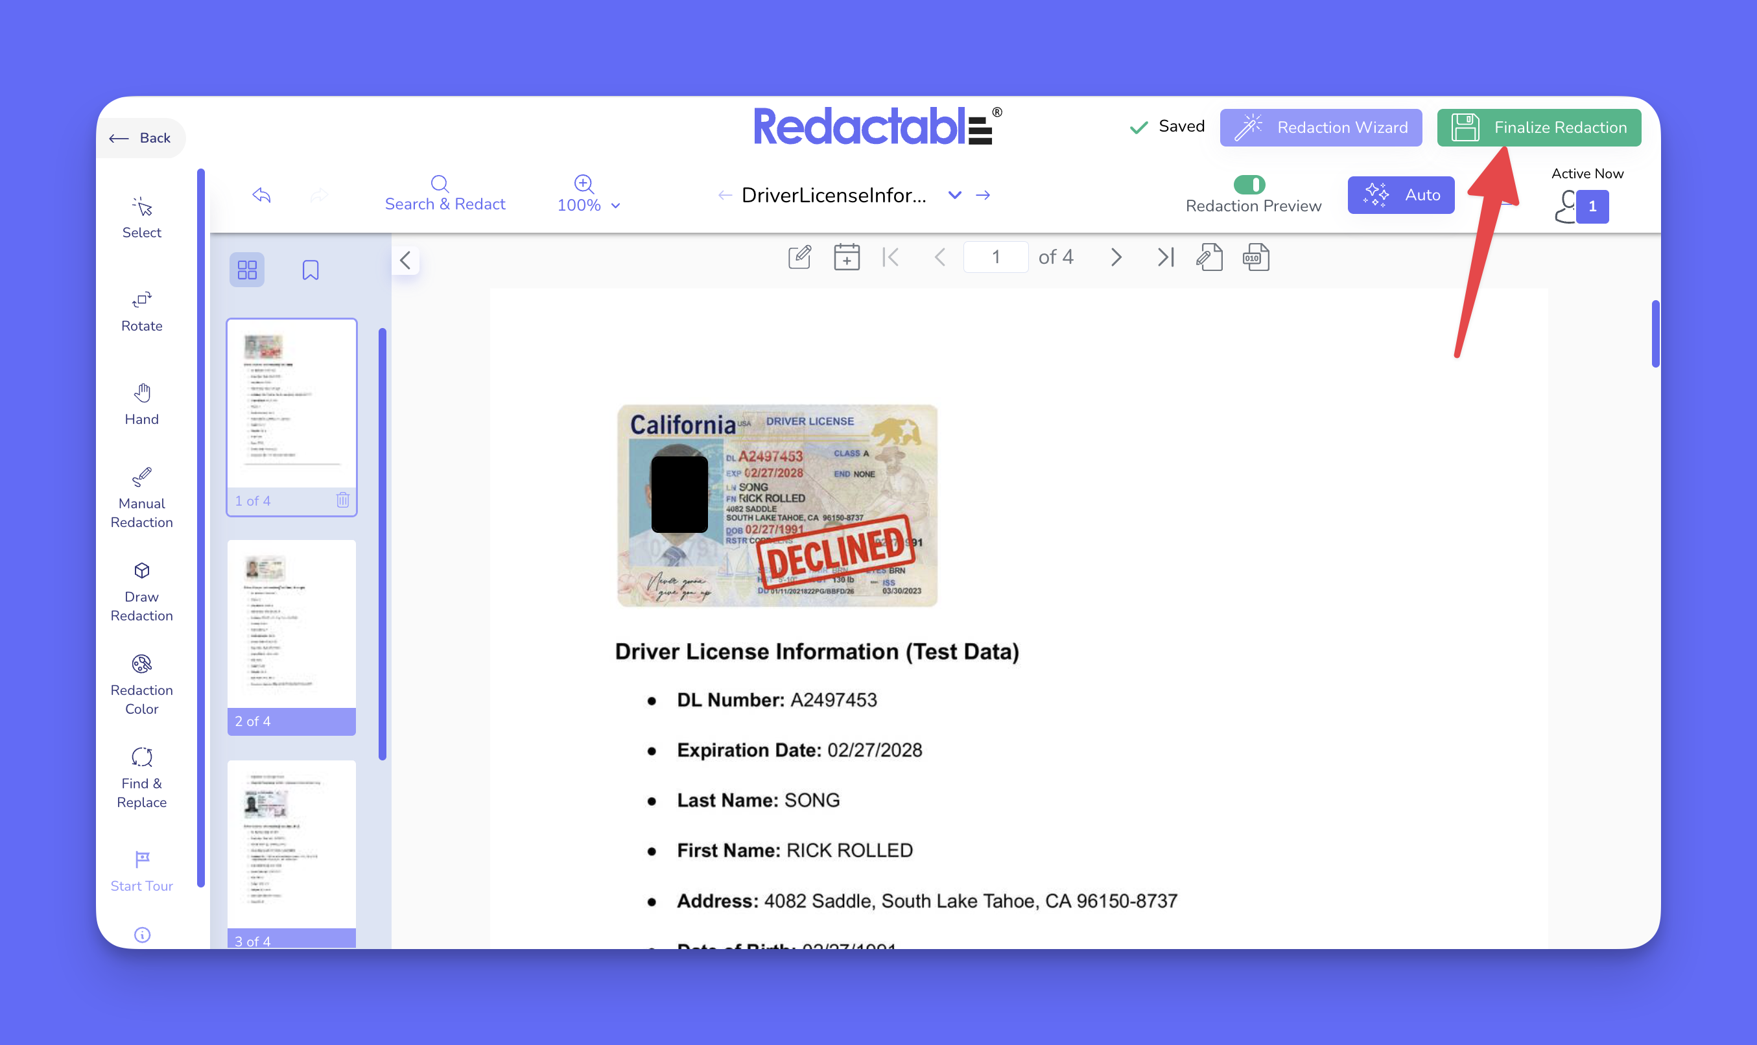Toggle the Redaction Preview switch
The width and height of the screenshot is (1757, 1045).
click(1249, 185)
